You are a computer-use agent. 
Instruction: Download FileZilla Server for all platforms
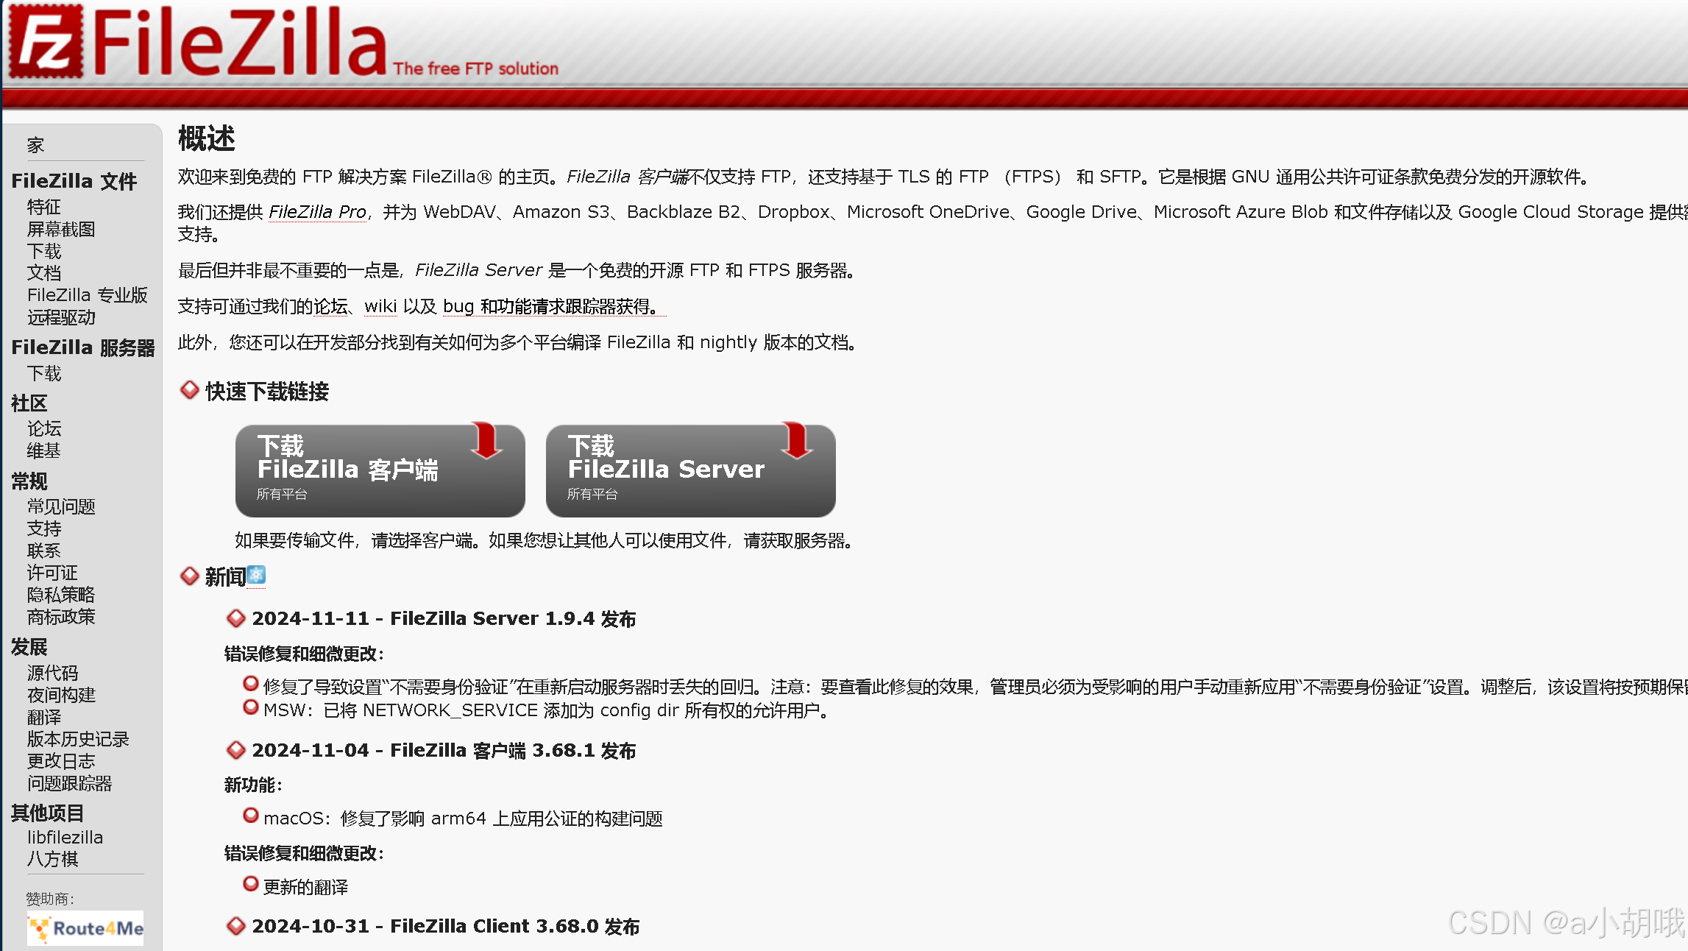click(x=690, y=471)
